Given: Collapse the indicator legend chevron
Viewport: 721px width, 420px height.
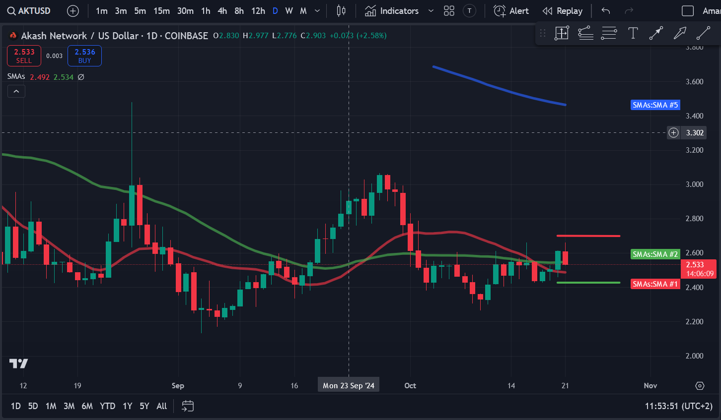Looking at the screenshot, I should [x=16, y=91].
